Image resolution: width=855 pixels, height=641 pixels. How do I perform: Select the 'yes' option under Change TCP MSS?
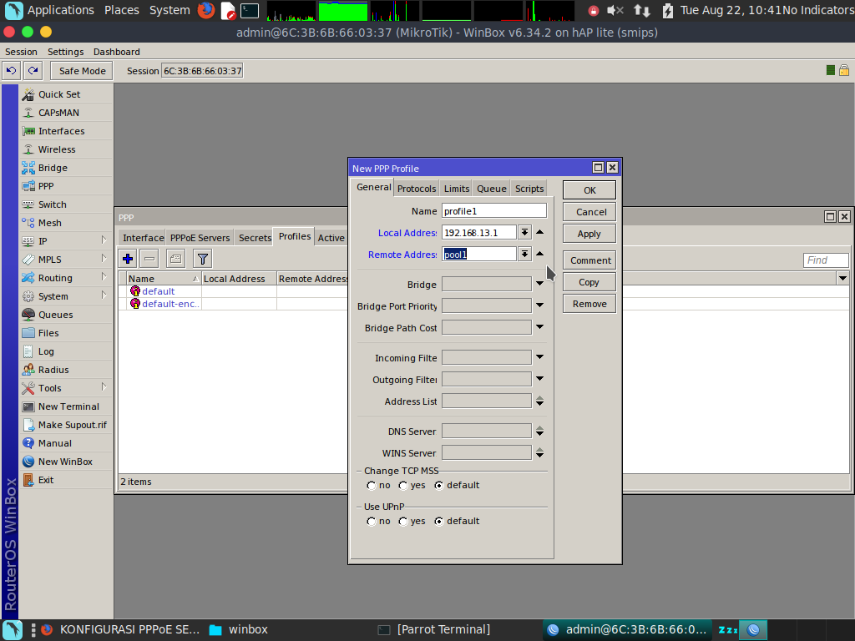point(402,485)
